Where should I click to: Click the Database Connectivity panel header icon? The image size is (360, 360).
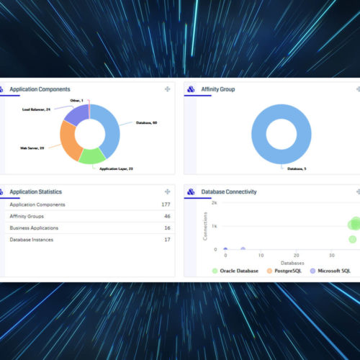(x=191, y=192)
